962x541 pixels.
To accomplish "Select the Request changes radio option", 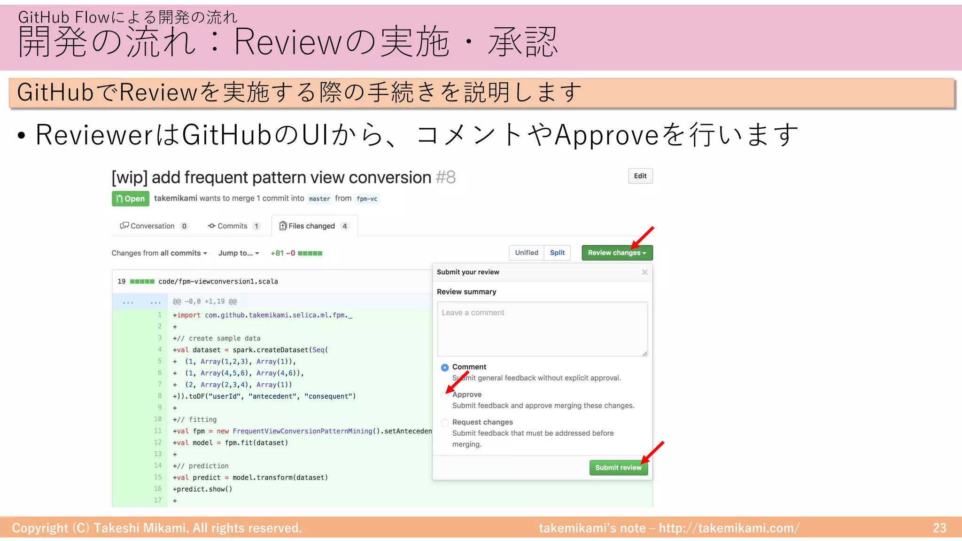I will [445, 423].
